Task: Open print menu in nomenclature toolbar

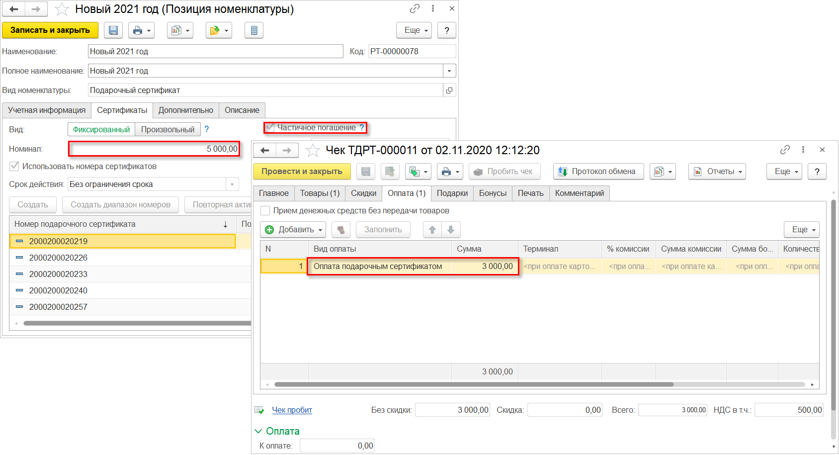Action: 142,30
